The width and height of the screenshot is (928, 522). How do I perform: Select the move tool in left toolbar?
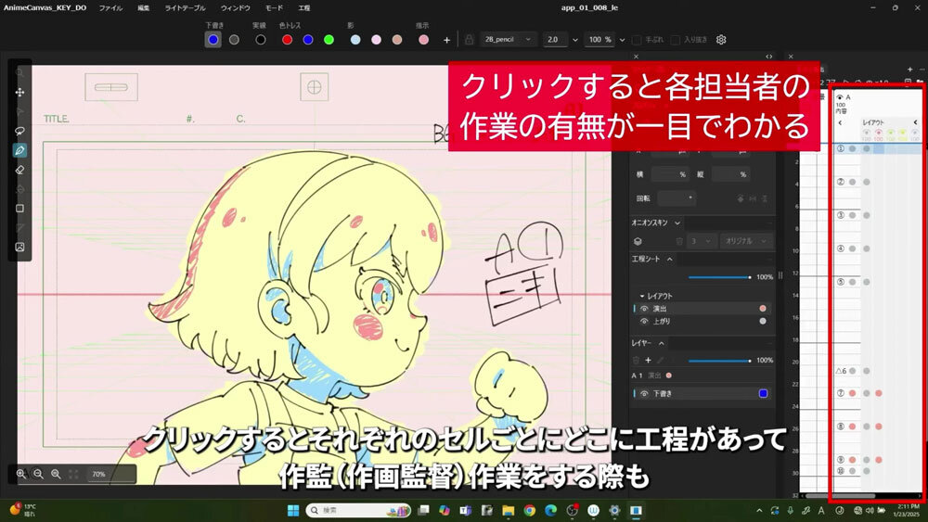tap(19, 92)
